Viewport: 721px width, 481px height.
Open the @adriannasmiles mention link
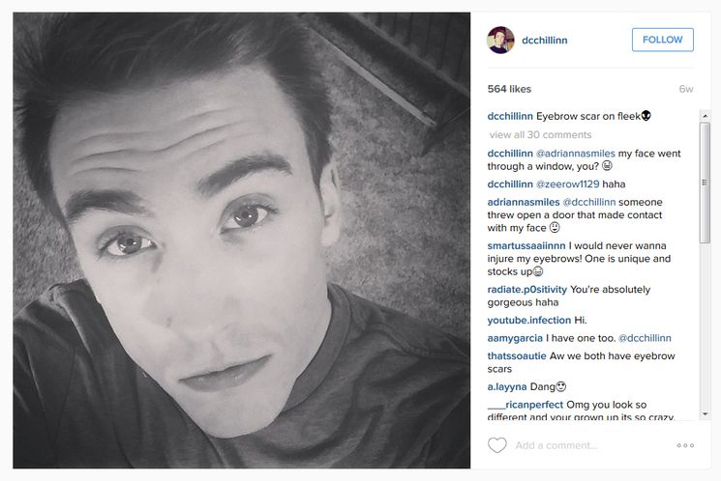tap(575, 154)
